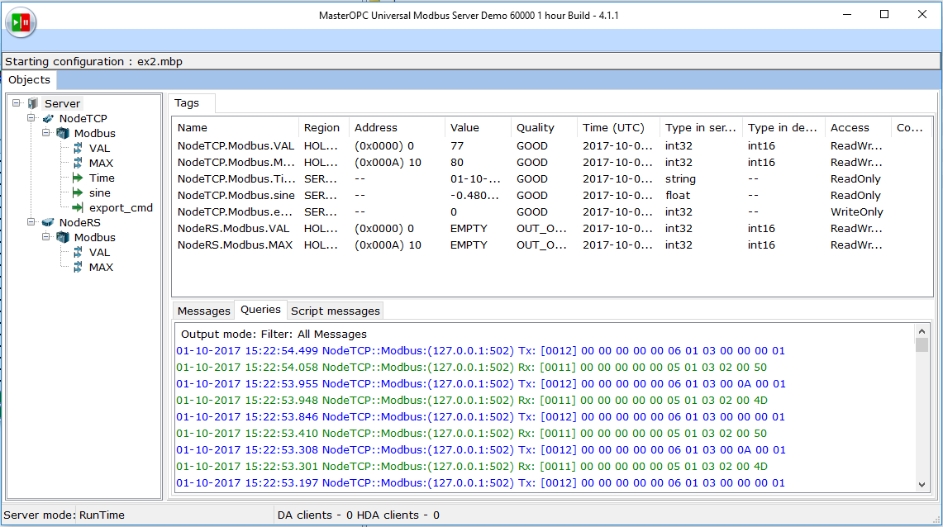Click the query log scrollbar thumb

click(922, 345)
